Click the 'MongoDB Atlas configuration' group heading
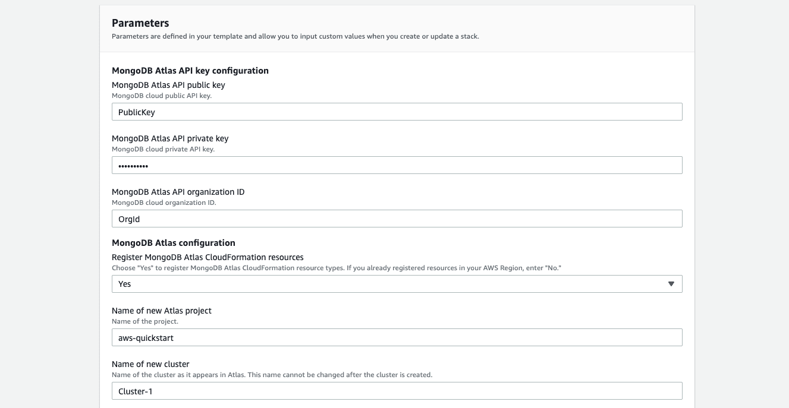 pos(174,243)
